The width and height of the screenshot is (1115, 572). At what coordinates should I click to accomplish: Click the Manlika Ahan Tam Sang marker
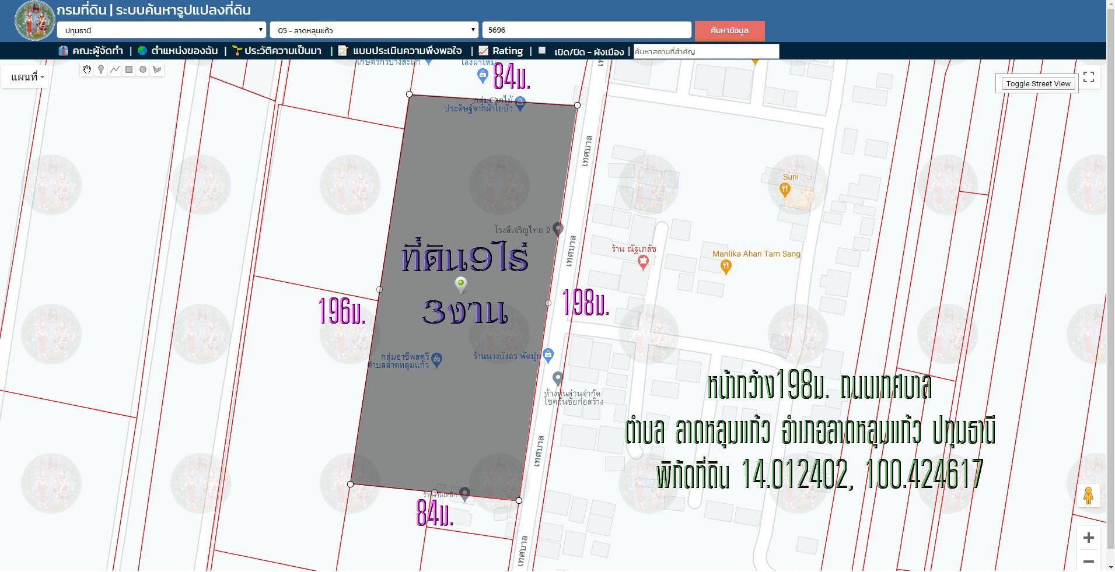tap(726, 267)
